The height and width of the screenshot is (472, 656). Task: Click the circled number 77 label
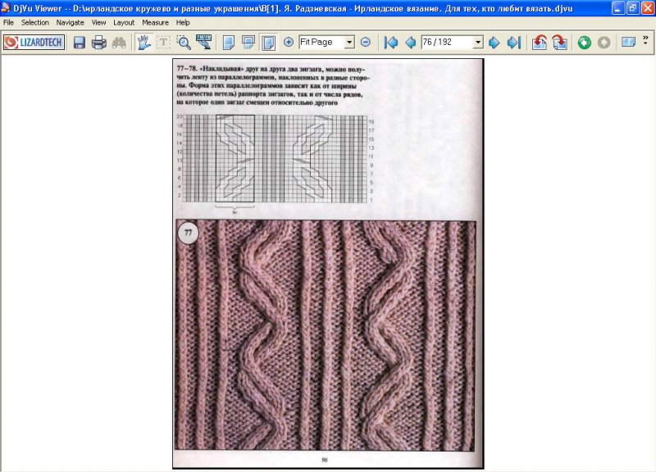188,233
